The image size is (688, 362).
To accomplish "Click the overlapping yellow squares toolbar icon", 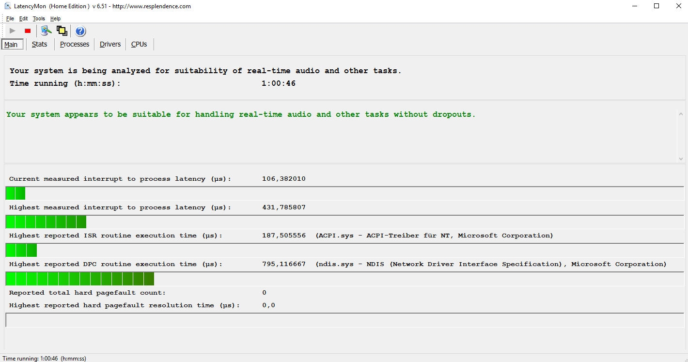I will [x=62, y=31].
